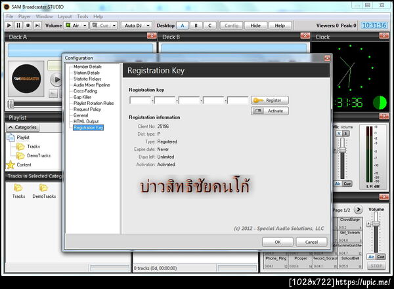Select Request Policy in configuration tree

coord(87,109)
